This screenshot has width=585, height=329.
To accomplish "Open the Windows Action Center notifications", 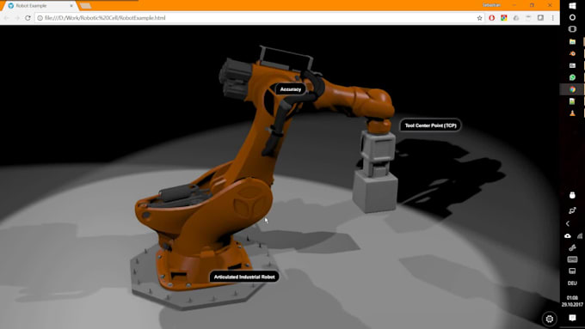I will [x=572, y=318].
